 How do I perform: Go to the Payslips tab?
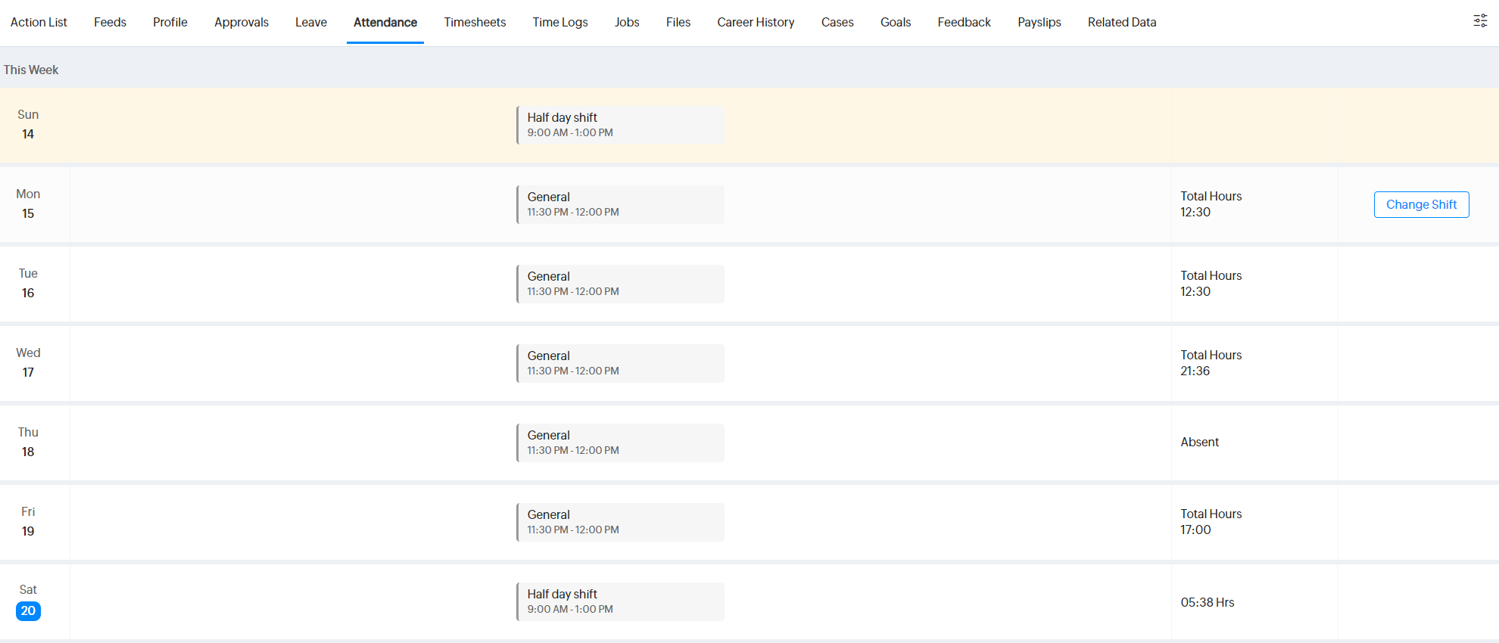coord(1039,22)
